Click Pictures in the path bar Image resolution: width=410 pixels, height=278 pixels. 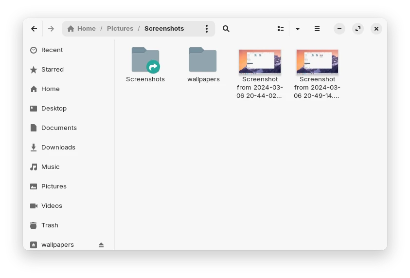coord(120,29)
